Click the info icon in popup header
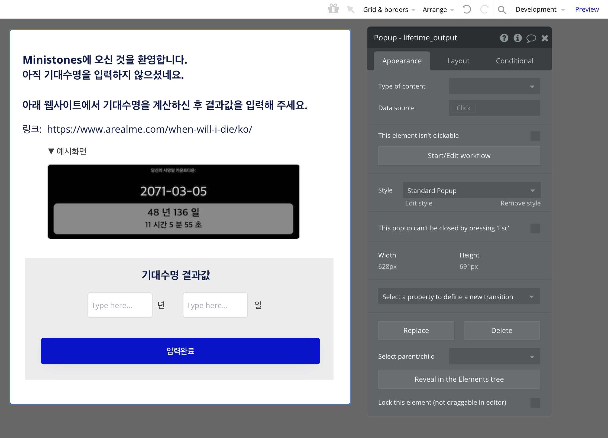The height and width of the screenshot is (438, 608). point(518,38)
